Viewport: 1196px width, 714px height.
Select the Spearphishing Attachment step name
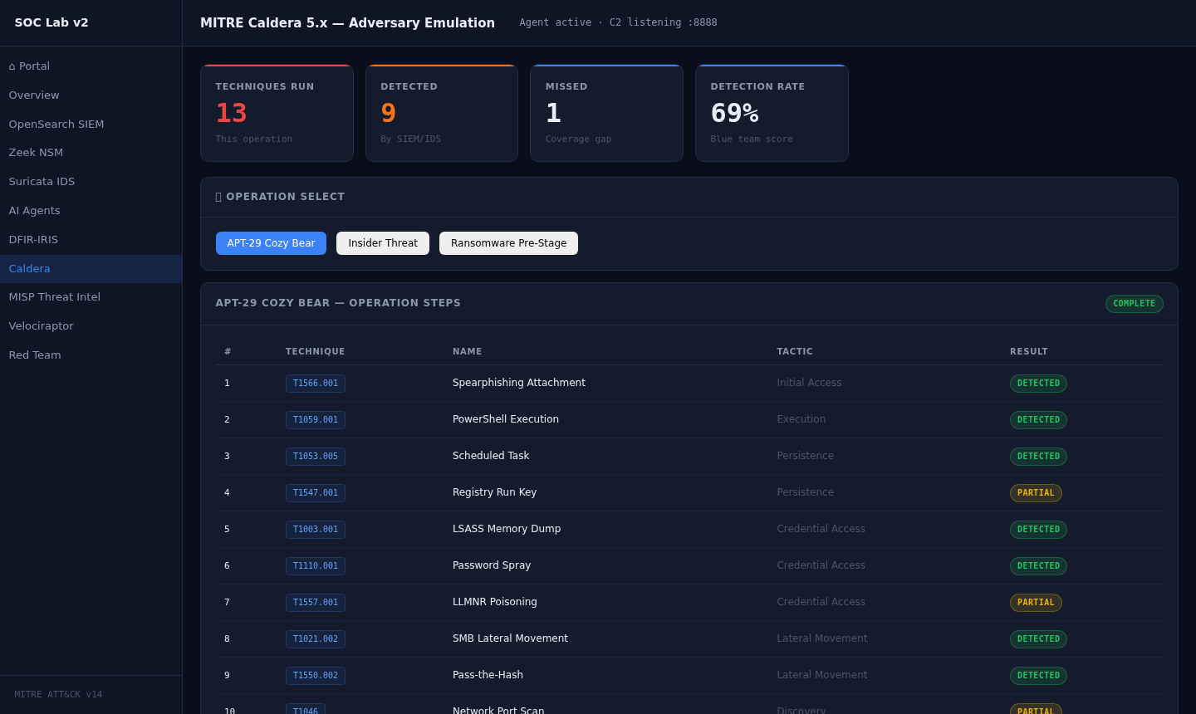tap(519, 383)
